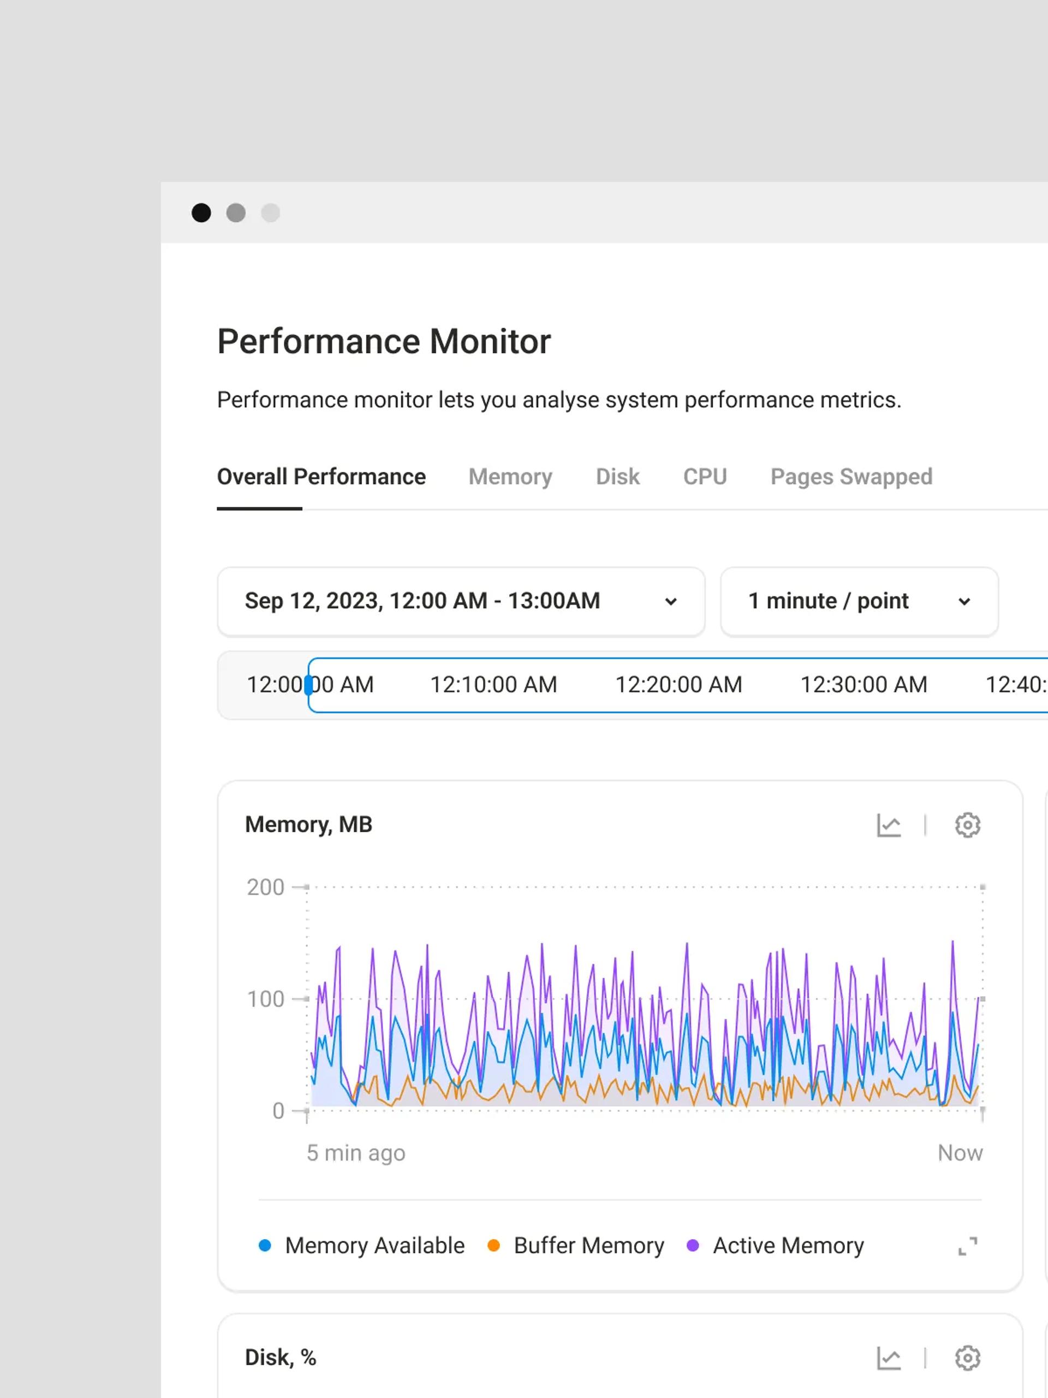Click the 0 y-axis label
Viewport: 1048px width, 1398px height.
pyautogui.click(x=278, y=1111)
